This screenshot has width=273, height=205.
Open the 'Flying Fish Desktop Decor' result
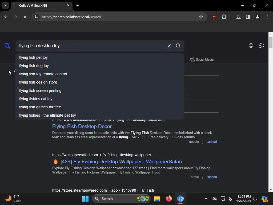click(x=82, y=126)
